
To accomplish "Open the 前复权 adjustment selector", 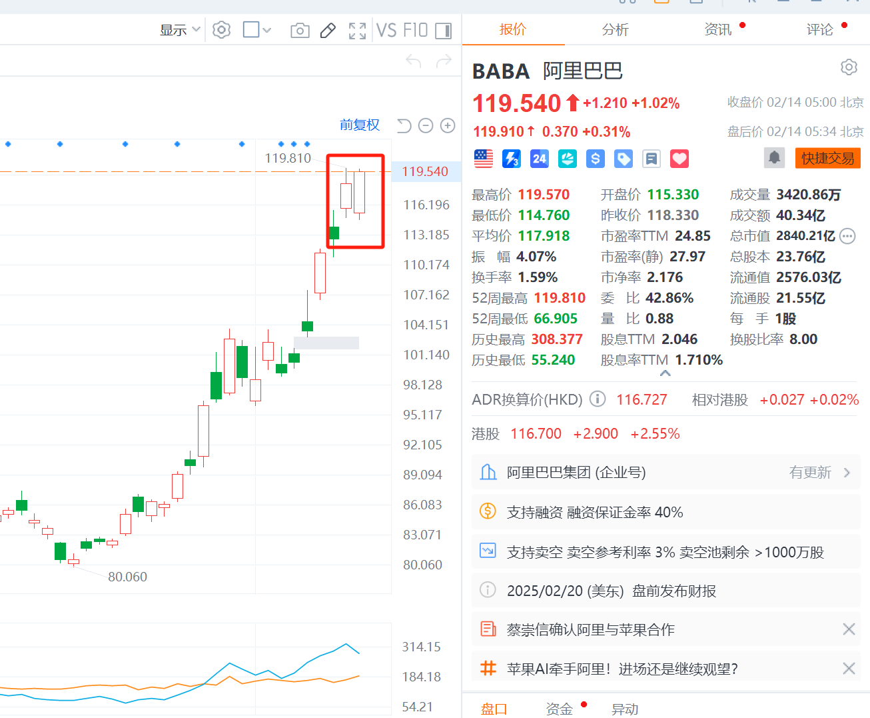I will (360, 125).
